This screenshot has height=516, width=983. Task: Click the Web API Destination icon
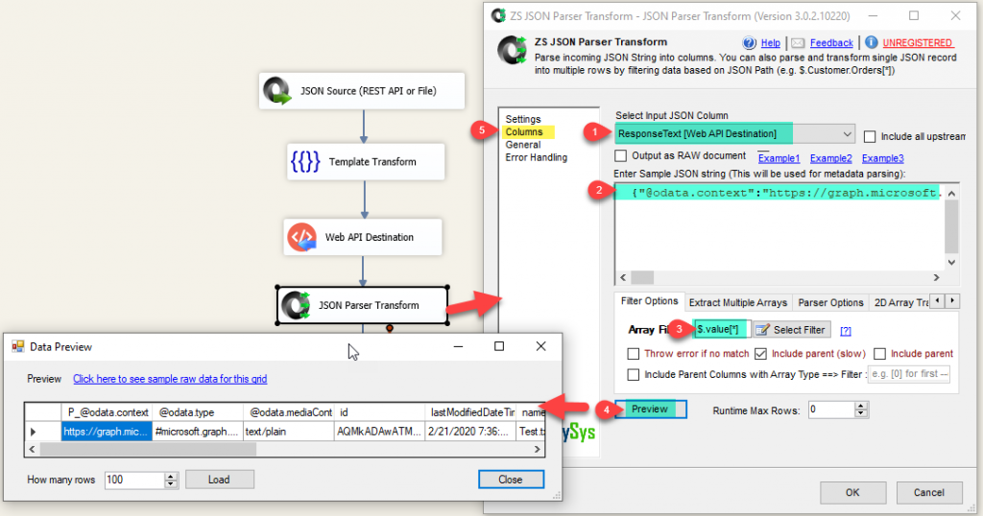tap(302, 237)
